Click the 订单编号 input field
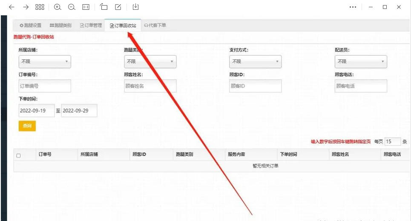The image size is (411, 221). point(44,86)
